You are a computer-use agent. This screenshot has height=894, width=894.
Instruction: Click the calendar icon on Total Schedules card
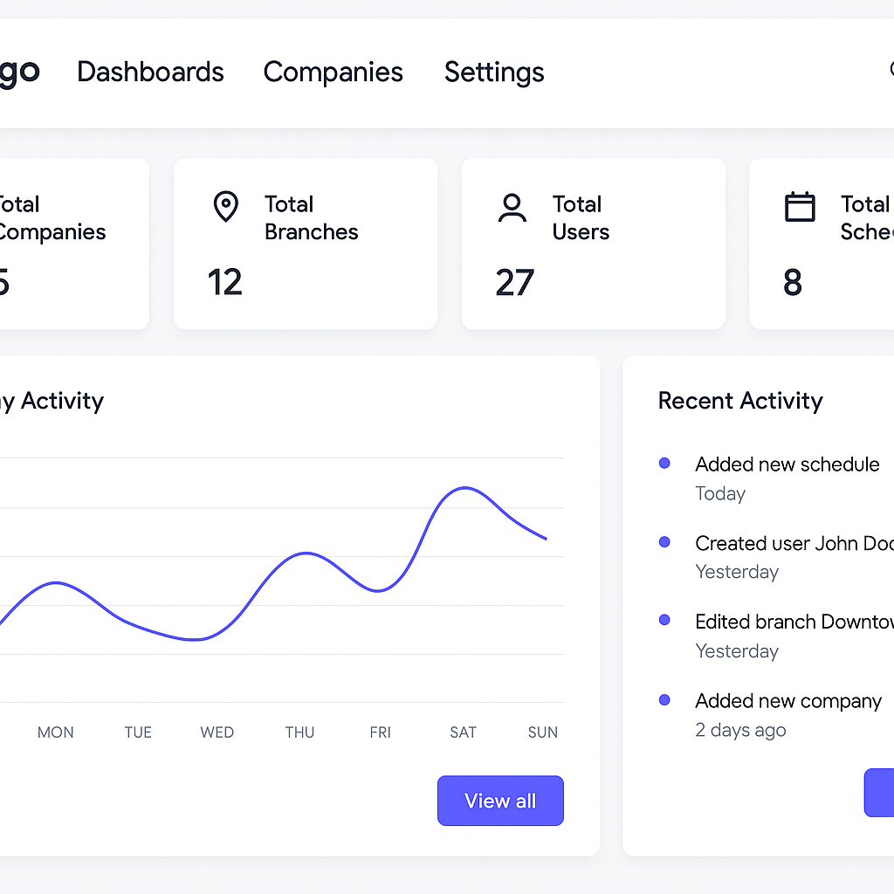(x=800, y=207)
